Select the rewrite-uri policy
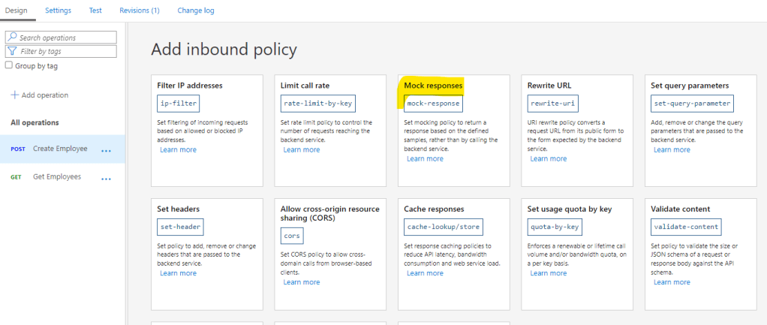The width and height of the screenshot is (767, 325). [x=553, y=104]
